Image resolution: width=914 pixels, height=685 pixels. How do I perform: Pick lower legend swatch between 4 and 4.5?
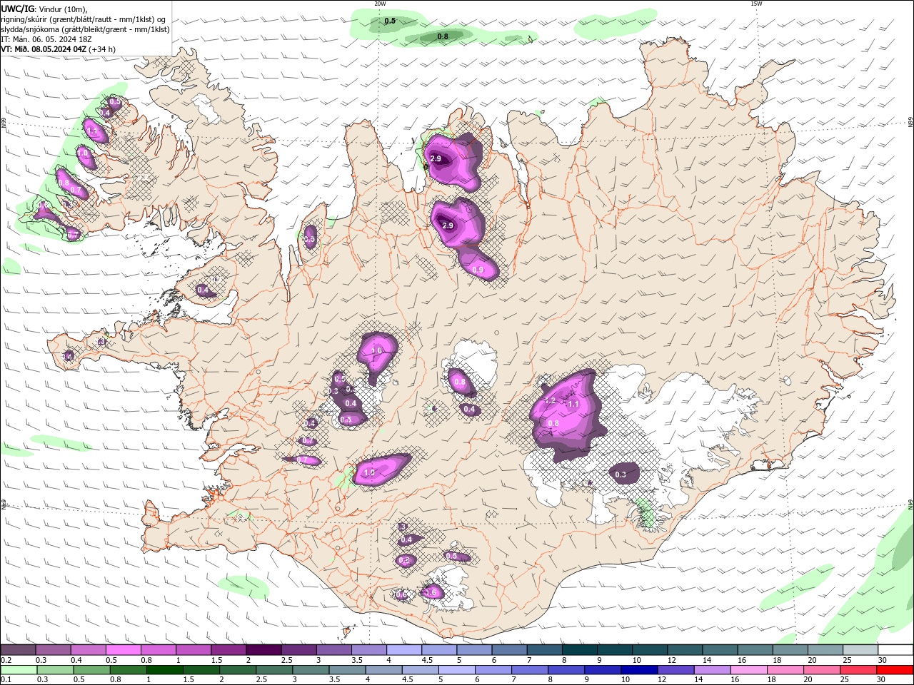tap(383, 670)
